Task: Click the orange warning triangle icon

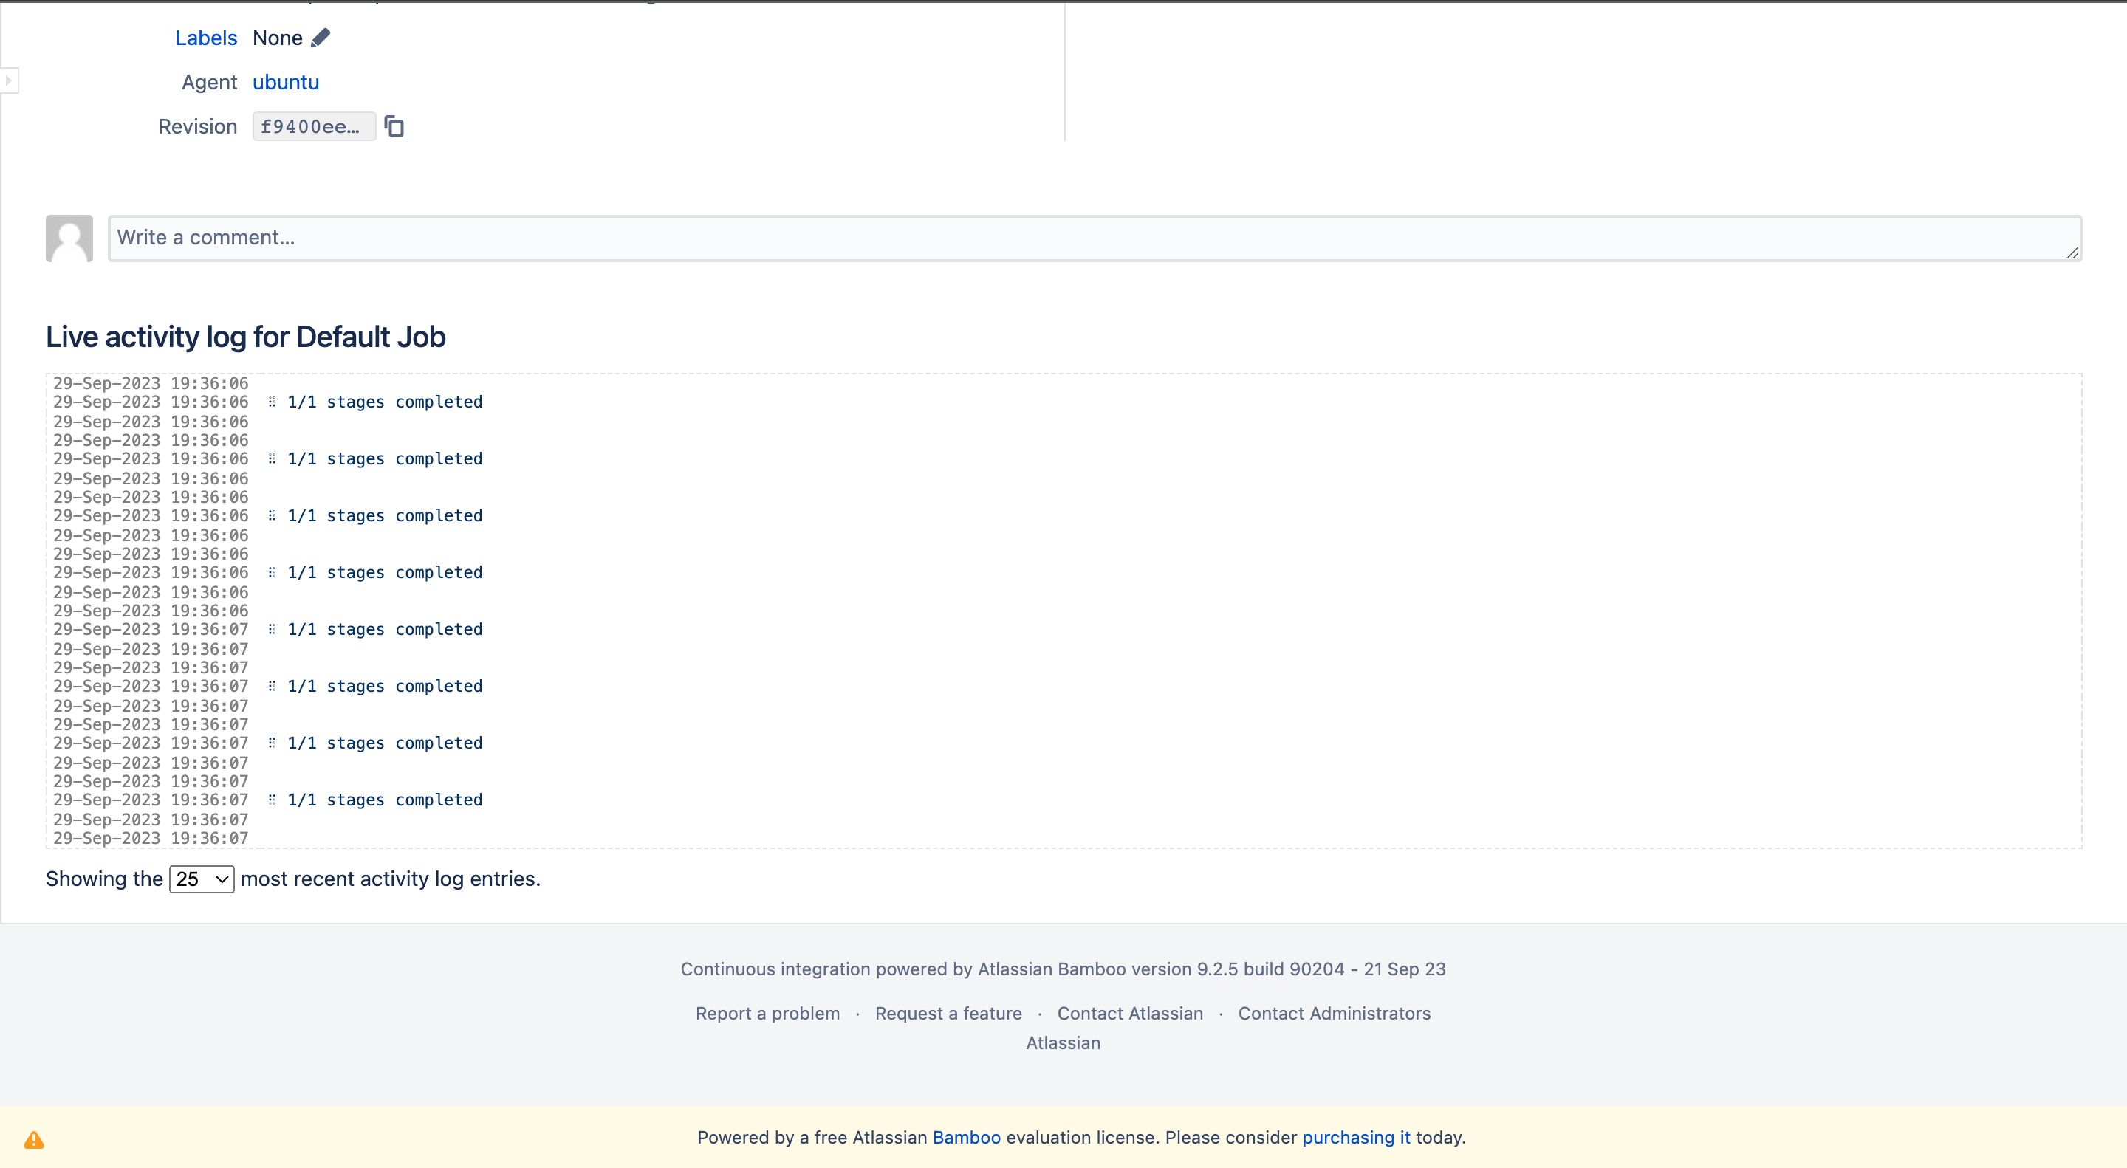Action: [34, 1140]
